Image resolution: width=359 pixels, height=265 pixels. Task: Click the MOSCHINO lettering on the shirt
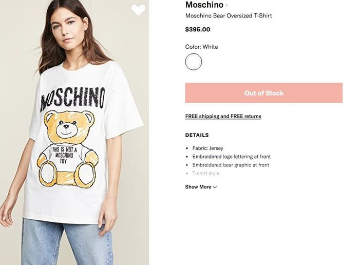click(x=72, y=98)
